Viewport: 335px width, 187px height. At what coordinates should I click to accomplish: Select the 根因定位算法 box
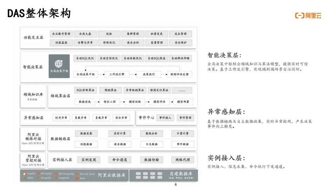[159, 90]
